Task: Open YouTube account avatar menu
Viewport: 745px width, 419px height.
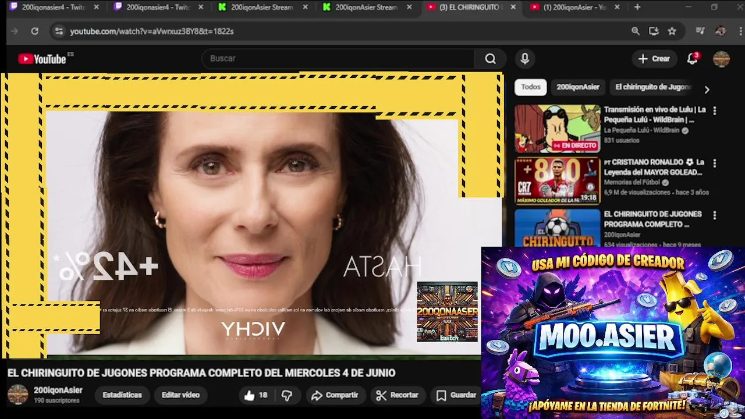Action: click(721, 59)
